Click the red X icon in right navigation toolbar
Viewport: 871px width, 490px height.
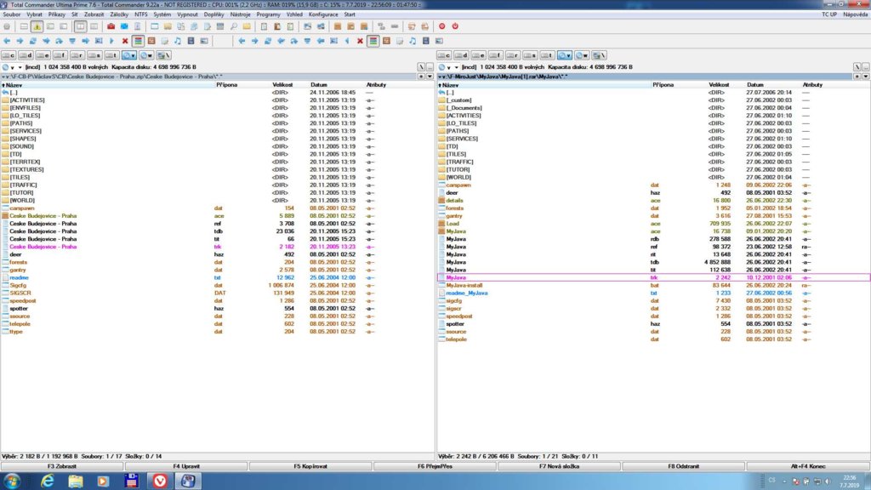(x=360, y=41)
